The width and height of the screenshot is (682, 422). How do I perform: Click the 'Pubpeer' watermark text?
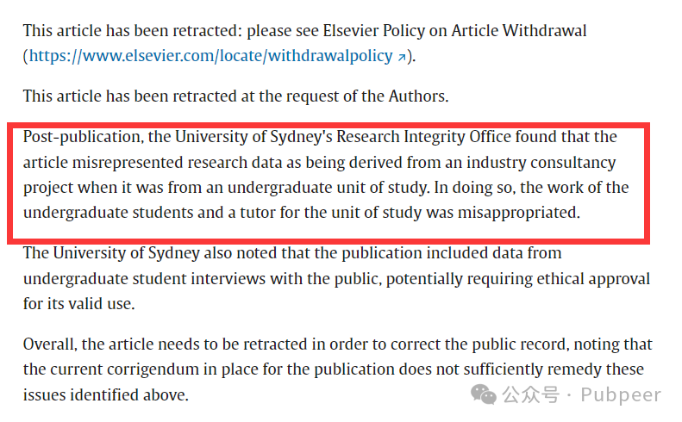tap(621, 394)
